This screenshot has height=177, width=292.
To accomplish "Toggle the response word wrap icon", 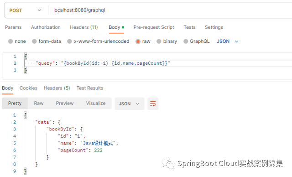I will 153,104.
